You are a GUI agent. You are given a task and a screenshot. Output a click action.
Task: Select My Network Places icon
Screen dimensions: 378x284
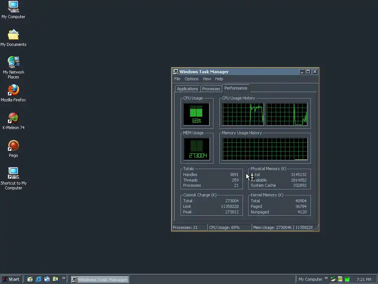[13, 68]
